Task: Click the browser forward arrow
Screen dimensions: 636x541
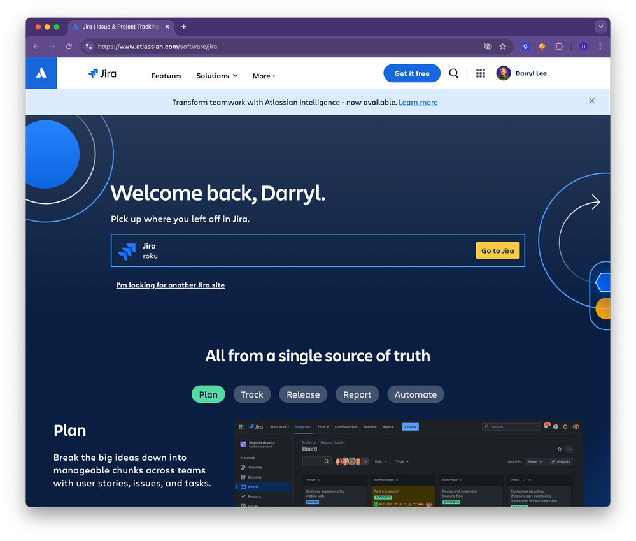Action: coord(52,47)
